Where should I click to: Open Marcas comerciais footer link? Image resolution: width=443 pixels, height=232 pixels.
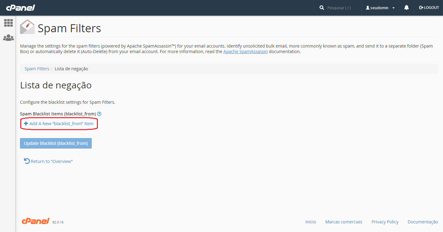344,222
